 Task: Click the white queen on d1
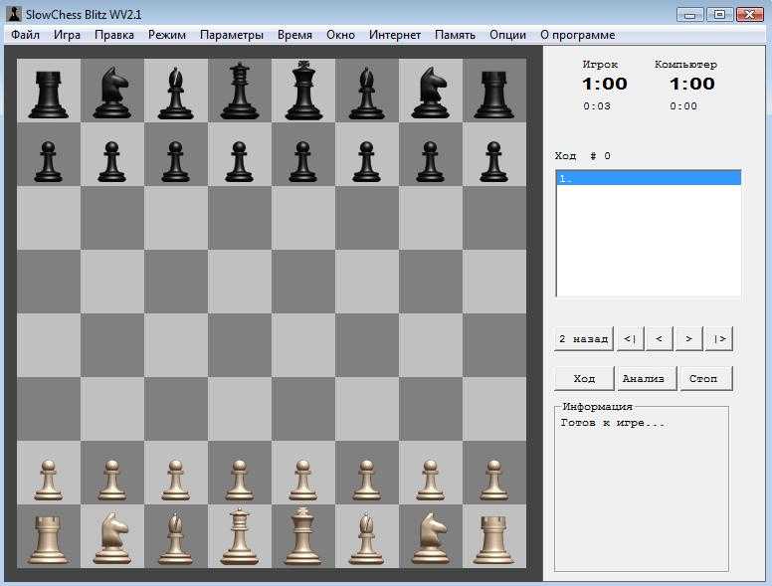point(240,537)
